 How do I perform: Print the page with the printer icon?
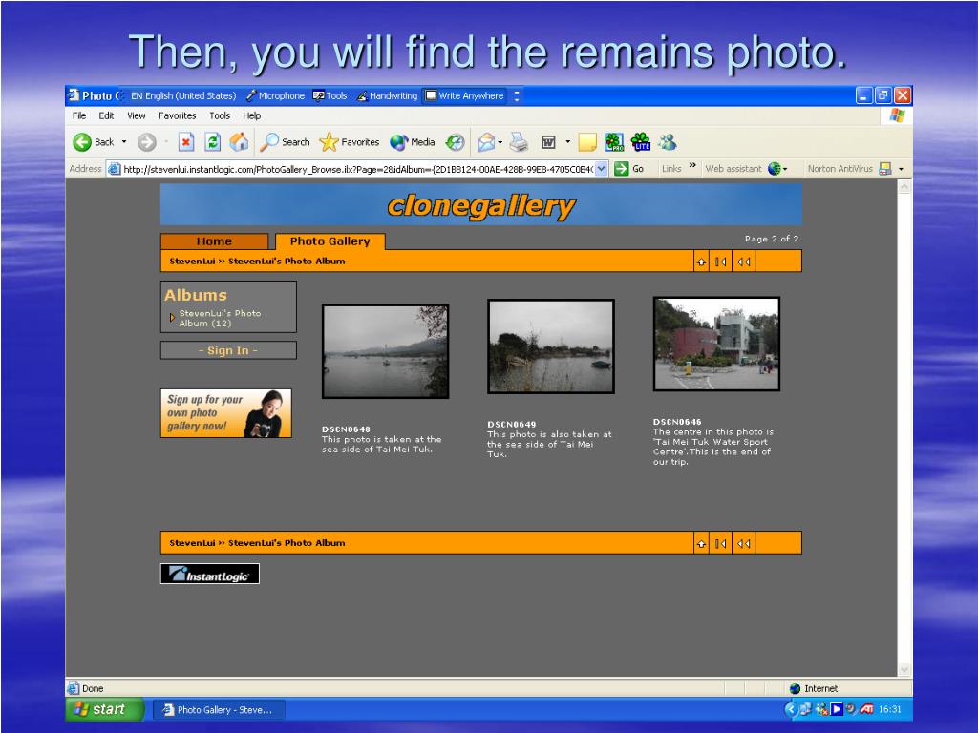(519, 143)
